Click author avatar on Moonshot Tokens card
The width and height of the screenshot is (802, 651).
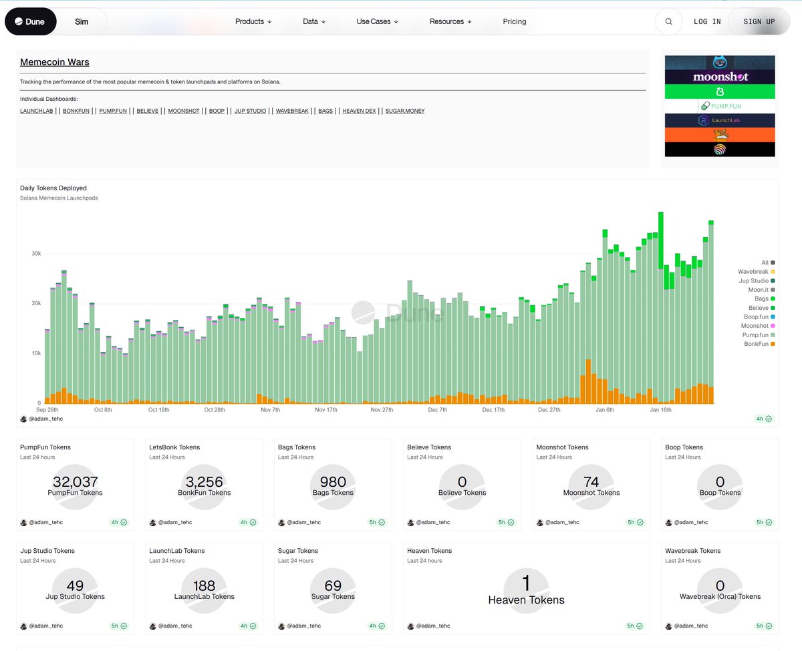(x=539, y=522)
